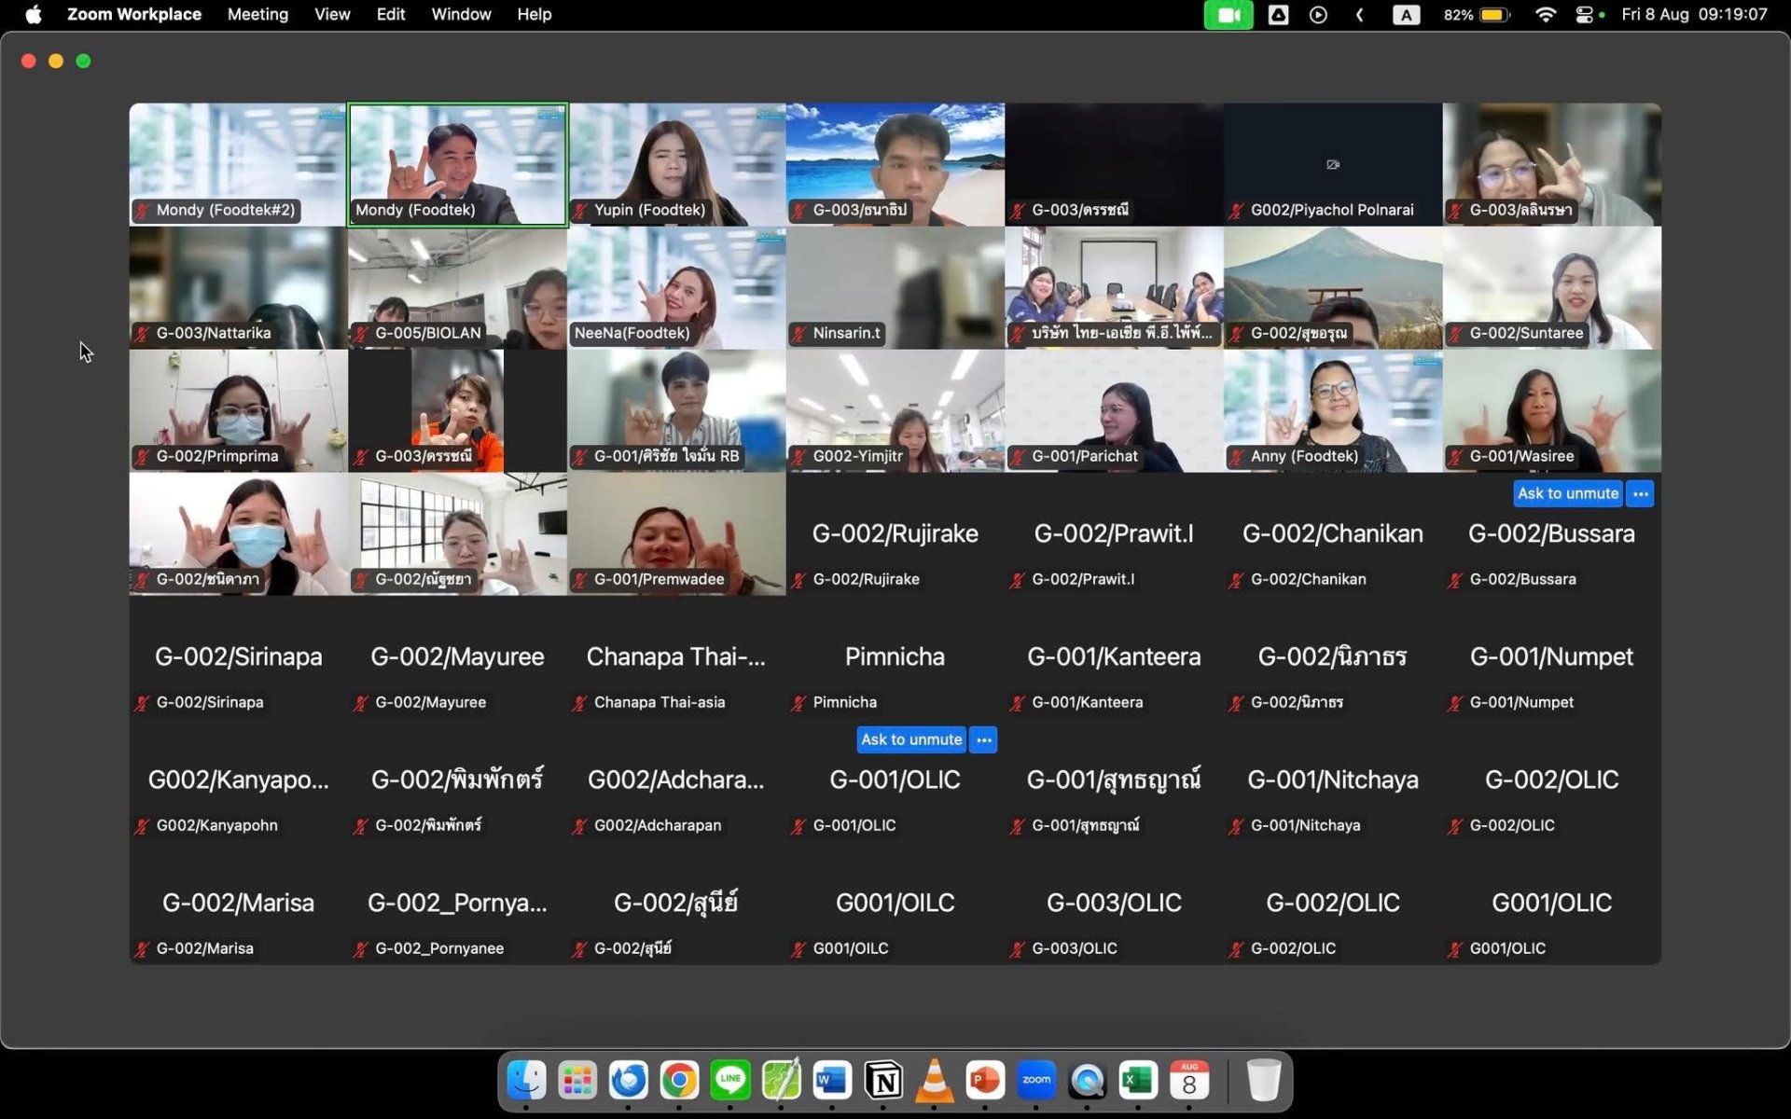
Task: Open more options next to G-002/Bussara unmute button
Action: (x=1641, y=493)
